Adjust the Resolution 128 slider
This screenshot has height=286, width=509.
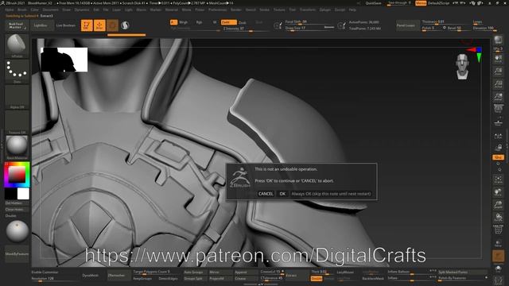tap(55, 279)
